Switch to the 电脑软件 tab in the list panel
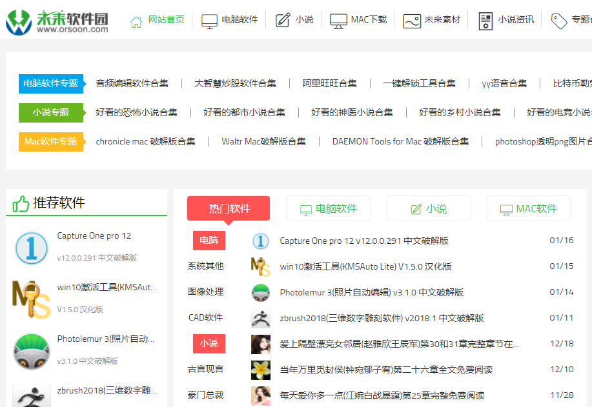 click(x=329, y=208)
